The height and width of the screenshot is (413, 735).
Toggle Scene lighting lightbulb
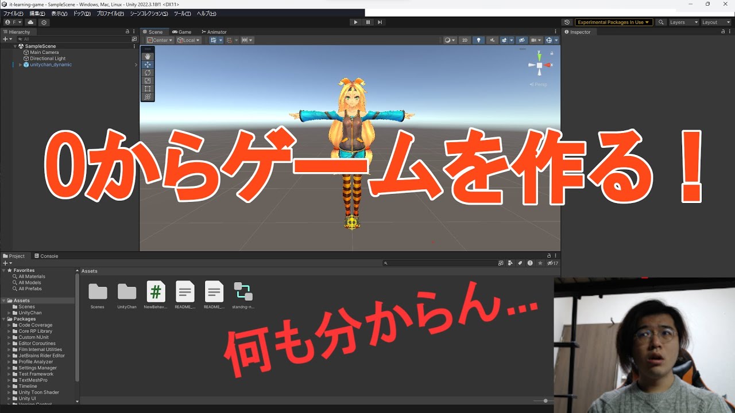point(478,40)
